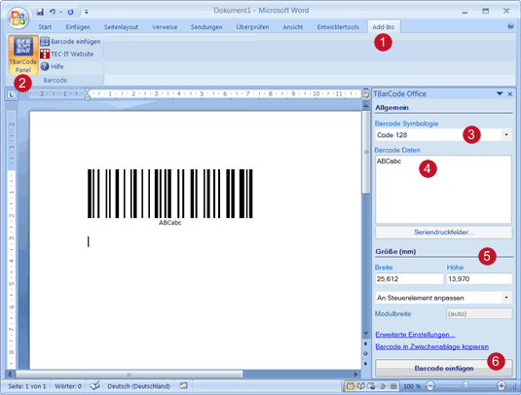521x395 pixels.
Task: Open the Undo history dropdown arrow
Action: click(60, 12)
